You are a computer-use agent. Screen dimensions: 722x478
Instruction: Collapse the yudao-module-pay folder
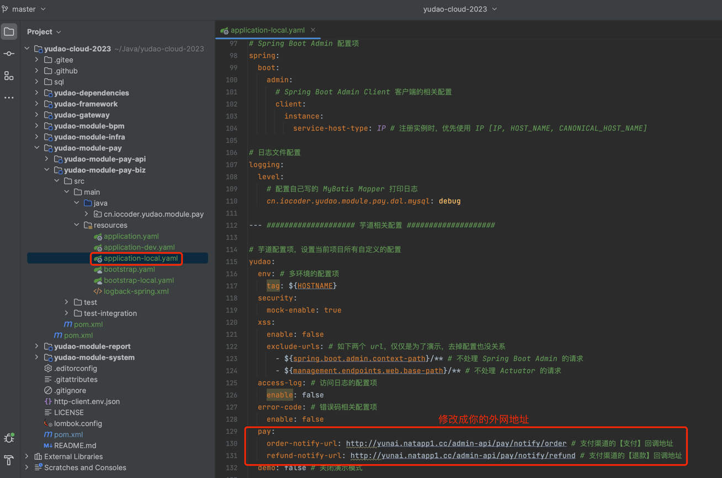tap(37, 148)
